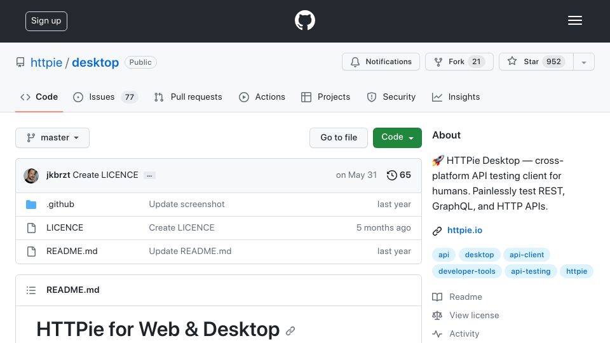Click the 77 issues counter
This screenshot has width=610, height=343.
(130, 97)
